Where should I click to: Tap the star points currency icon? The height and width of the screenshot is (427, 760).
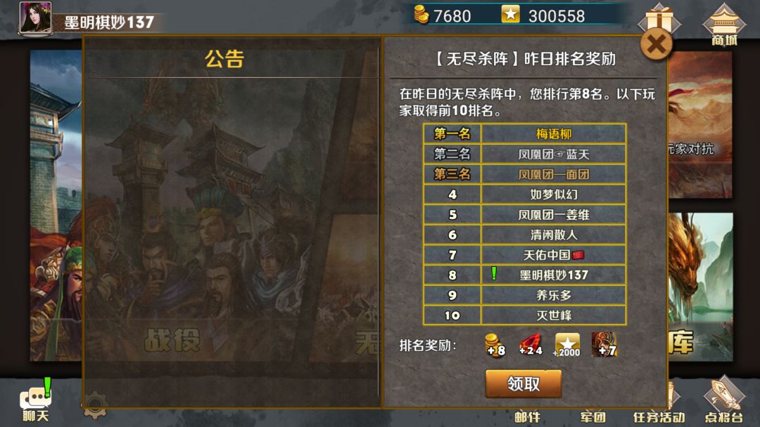(x=510, y=14)
